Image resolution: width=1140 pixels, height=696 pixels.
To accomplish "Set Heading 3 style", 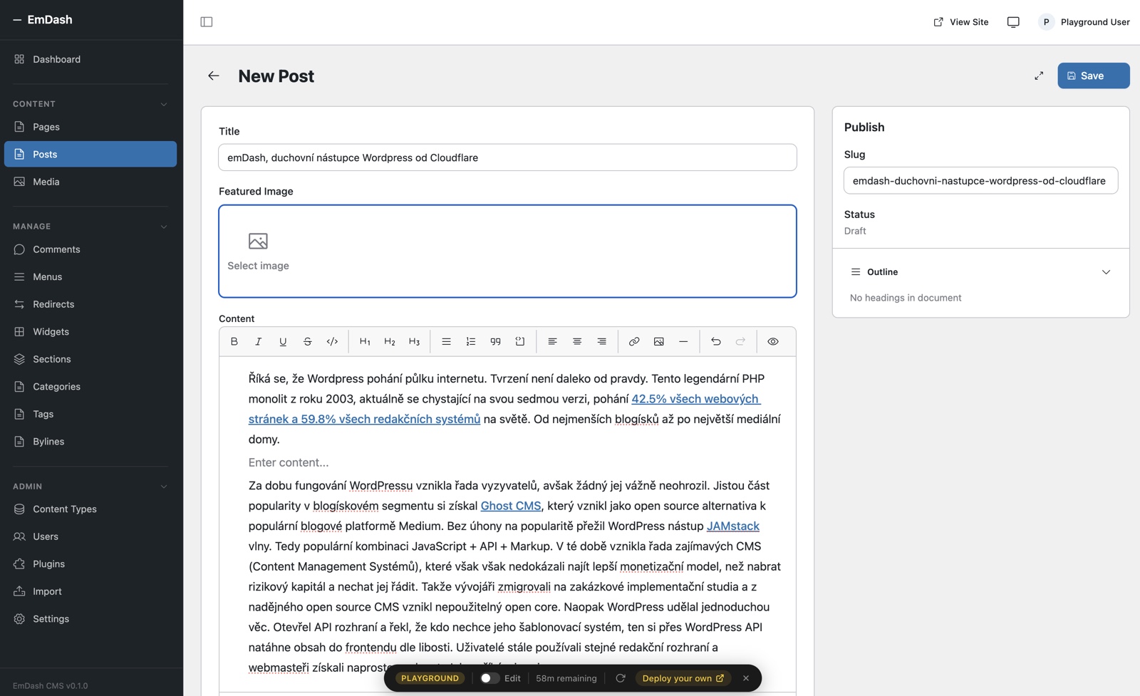I will click(414, 342).
